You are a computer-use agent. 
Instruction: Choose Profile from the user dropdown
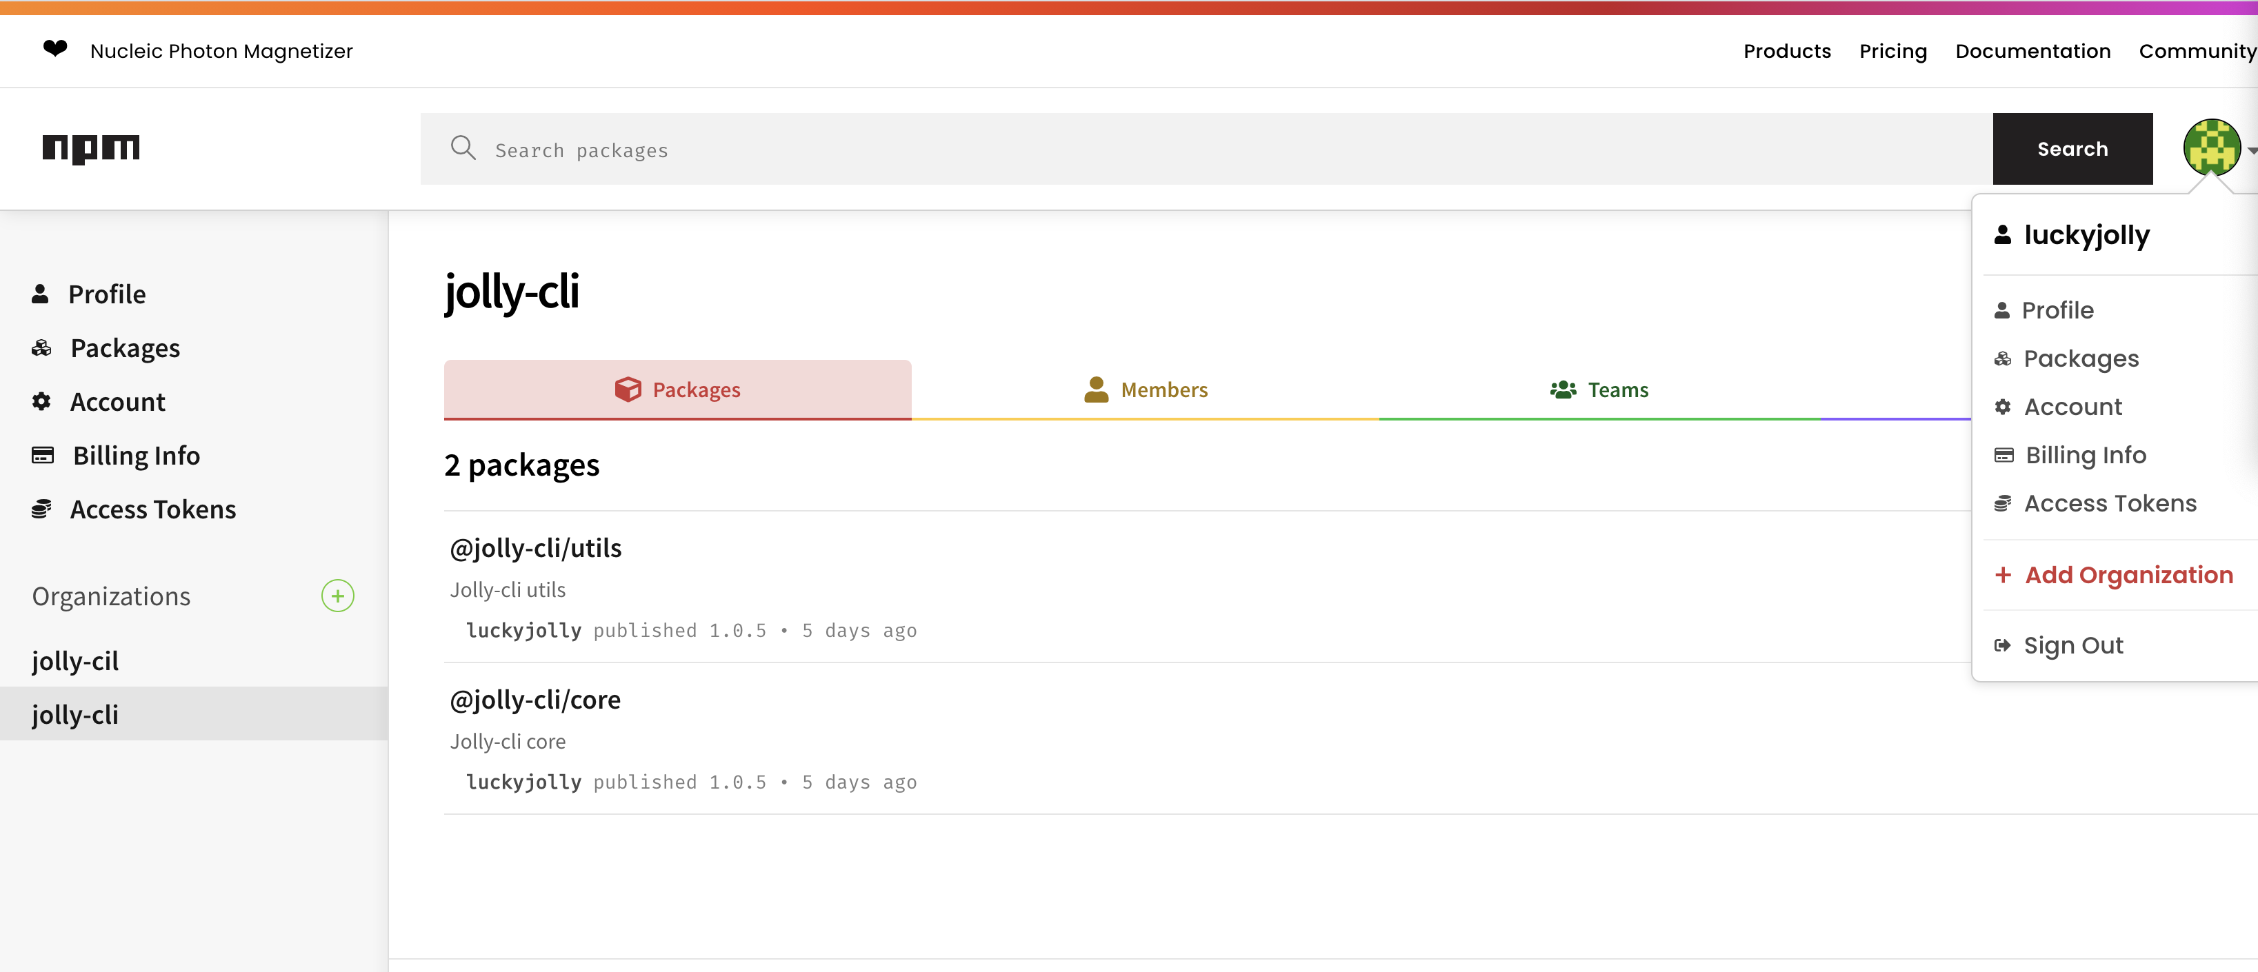pyautogui.click(x=2057, y=310)
